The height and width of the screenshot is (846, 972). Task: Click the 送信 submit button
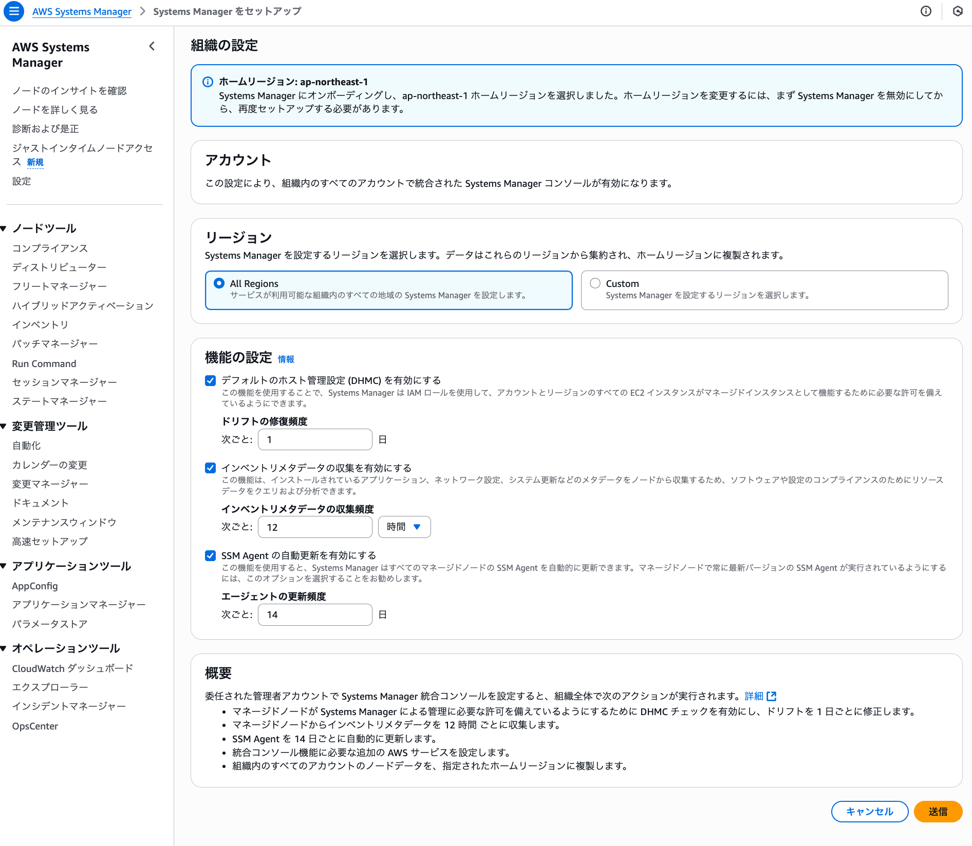(938, 812)
